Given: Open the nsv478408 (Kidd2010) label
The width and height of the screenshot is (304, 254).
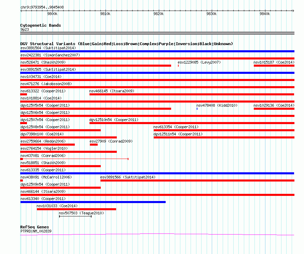Looking at the screenshot, I should click(217, 105).
